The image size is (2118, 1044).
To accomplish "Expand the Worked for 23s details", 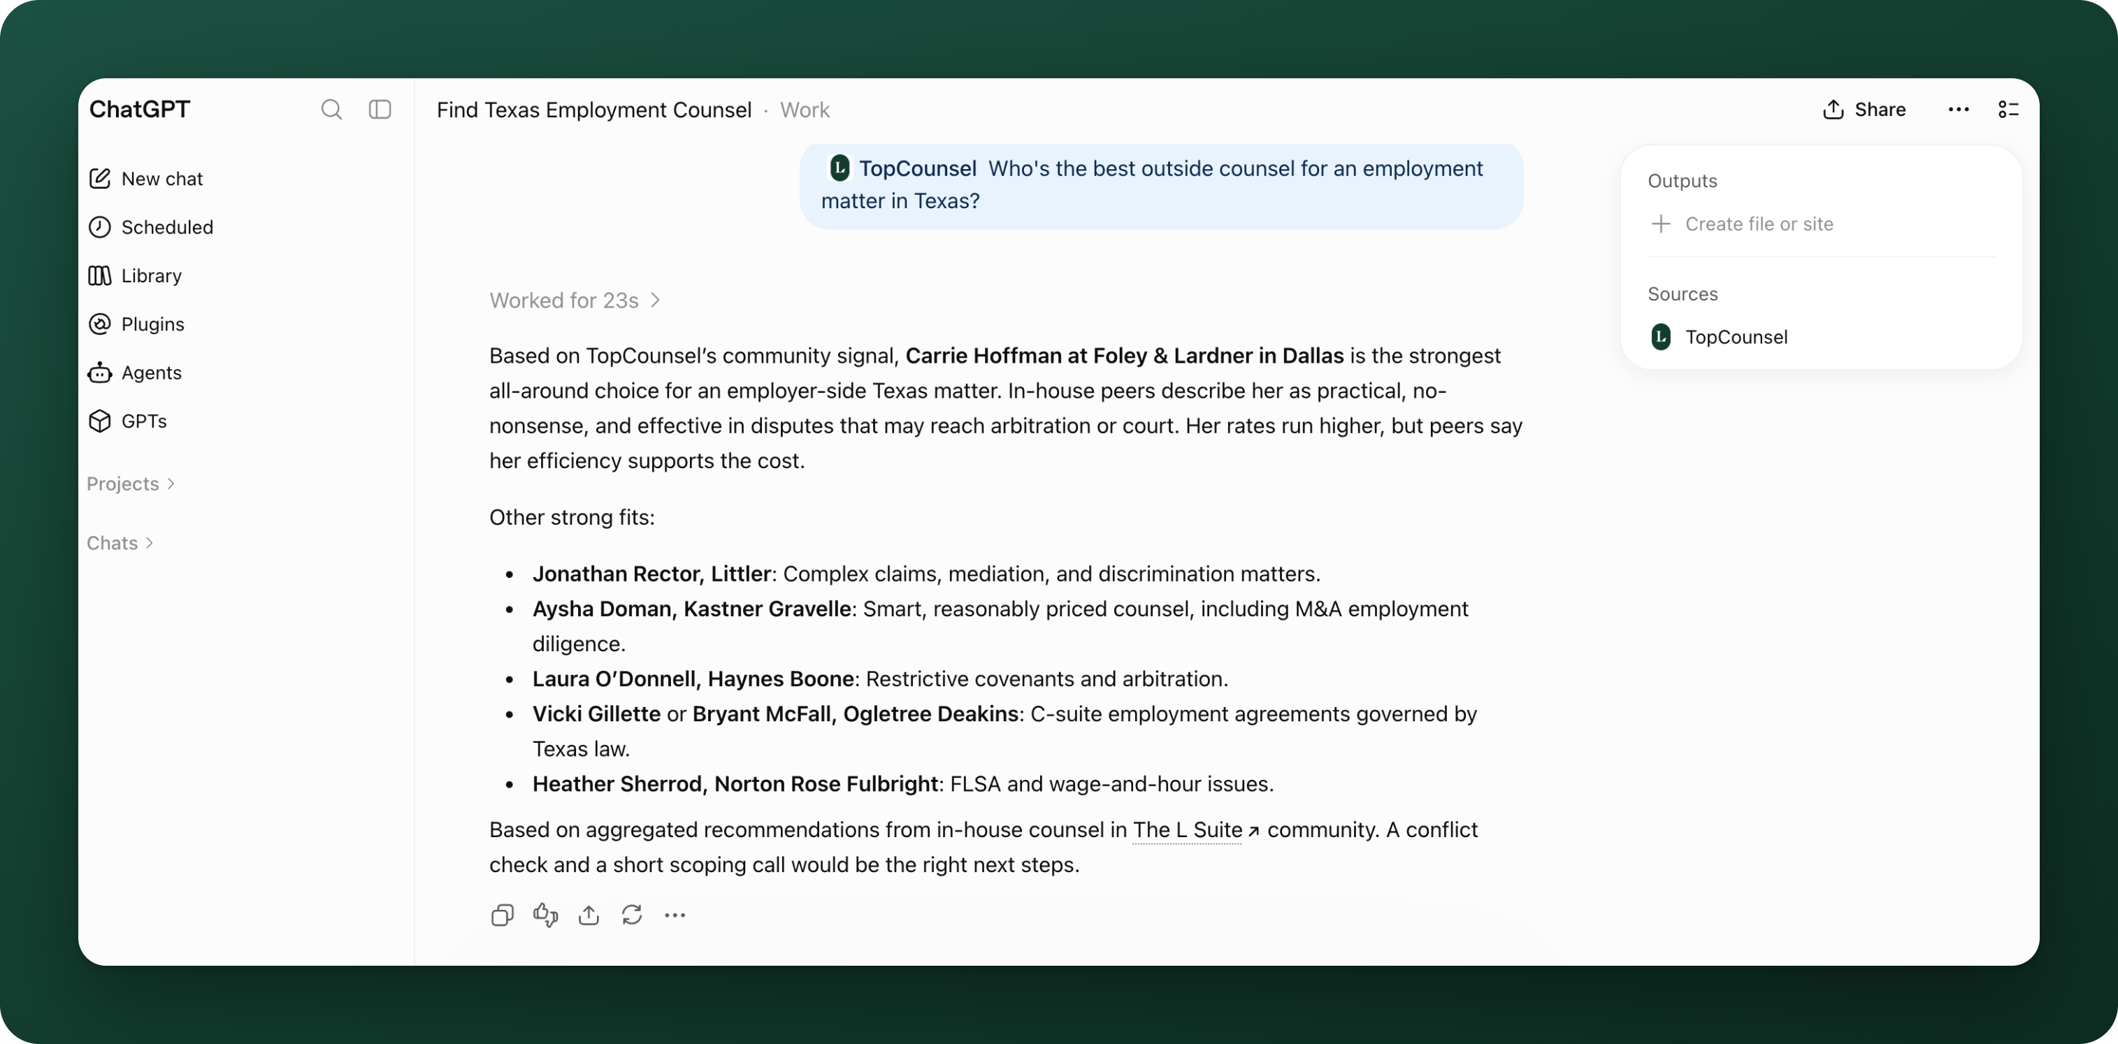I will [x=575, y=300].
